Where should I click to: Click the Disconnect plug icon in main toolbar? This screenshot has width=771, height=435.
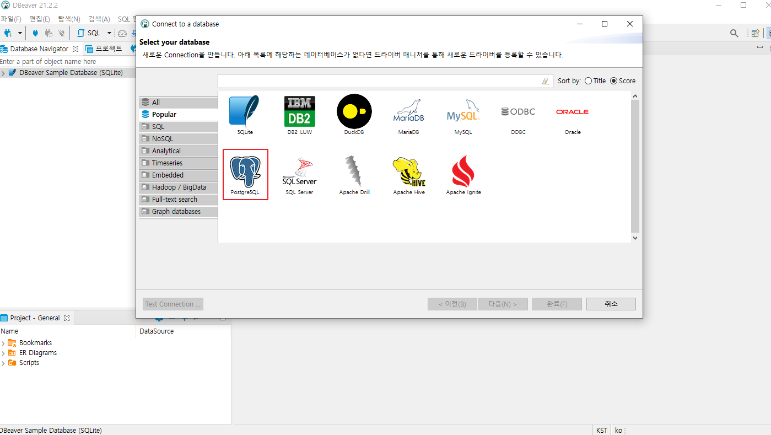[x=62, y=33]
